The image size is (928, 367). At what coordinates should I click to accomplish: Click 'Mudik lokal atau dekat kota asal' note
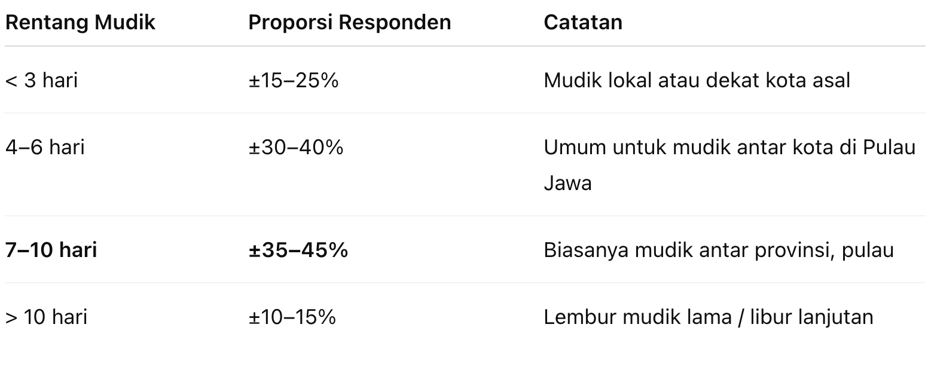point(697,80)
